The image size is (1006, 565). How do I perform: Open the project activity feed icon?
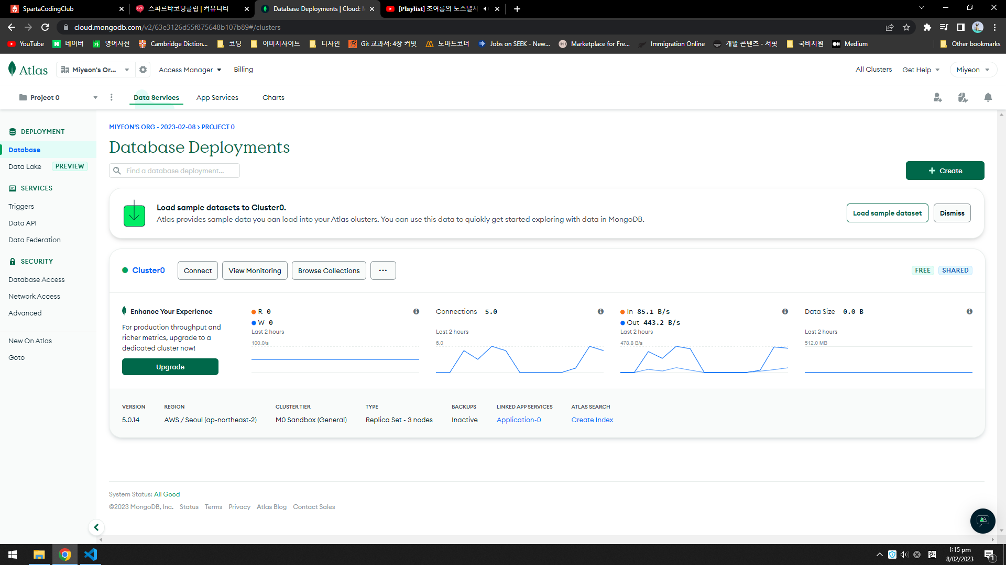point(963,98)
